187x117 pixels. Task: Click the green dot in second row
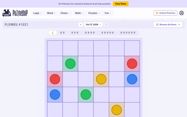coord(70,64)
